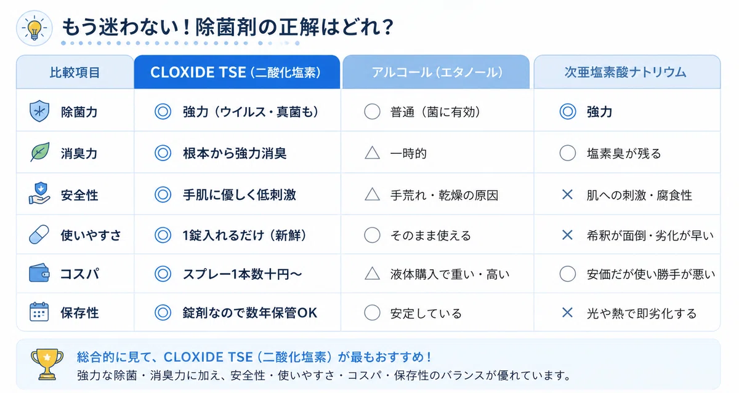
Task: Click the X mark beside 光や熱で即劣化する
Action: (567, 313)
